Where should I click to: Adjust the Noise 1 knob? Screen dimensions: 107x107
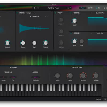point(61,20)
